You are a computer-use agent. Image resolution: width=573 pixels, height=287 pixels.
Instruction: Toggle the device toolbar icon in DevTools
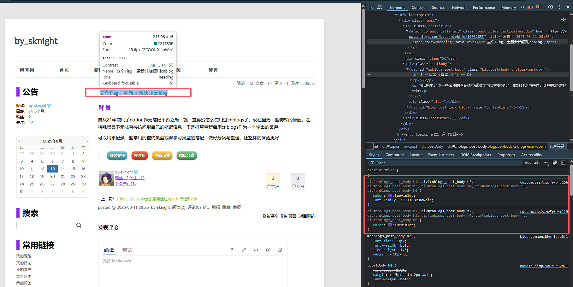pos(380,7)
